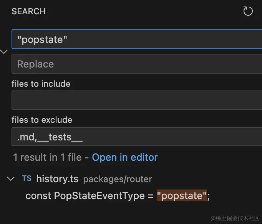Click PopStateEventType identifier in the result
This screenshot has width=262, height=224.
pos(99,196)
